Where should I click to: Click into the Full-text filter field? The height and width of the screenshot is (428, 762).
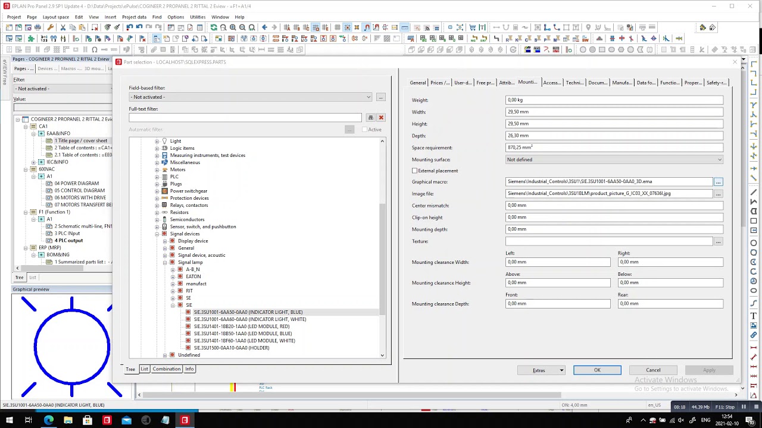245,118
